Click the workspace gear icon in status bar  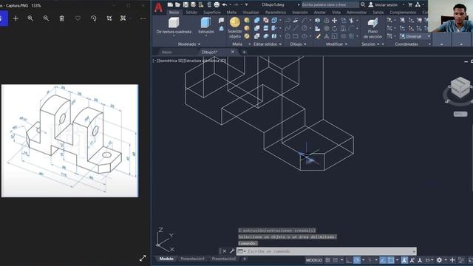439,260
